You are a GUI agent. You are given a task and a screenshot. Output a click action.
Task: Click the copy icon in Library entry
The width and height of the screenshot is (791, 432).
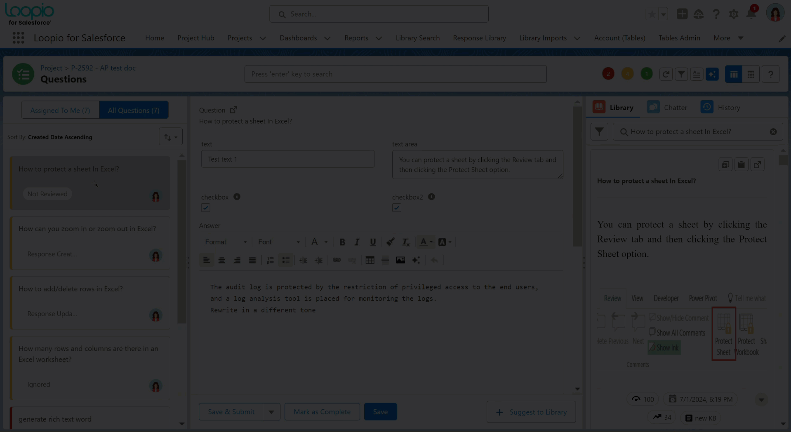[x=725, y=165]
